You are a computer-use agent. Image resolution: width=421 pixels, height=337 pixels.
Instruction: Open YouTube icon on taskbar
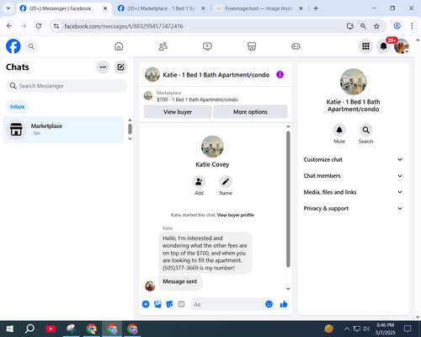pos(51,329)
